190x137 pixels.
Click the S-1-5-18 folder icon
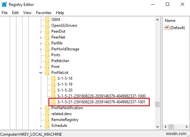click(x=53, y=78)
